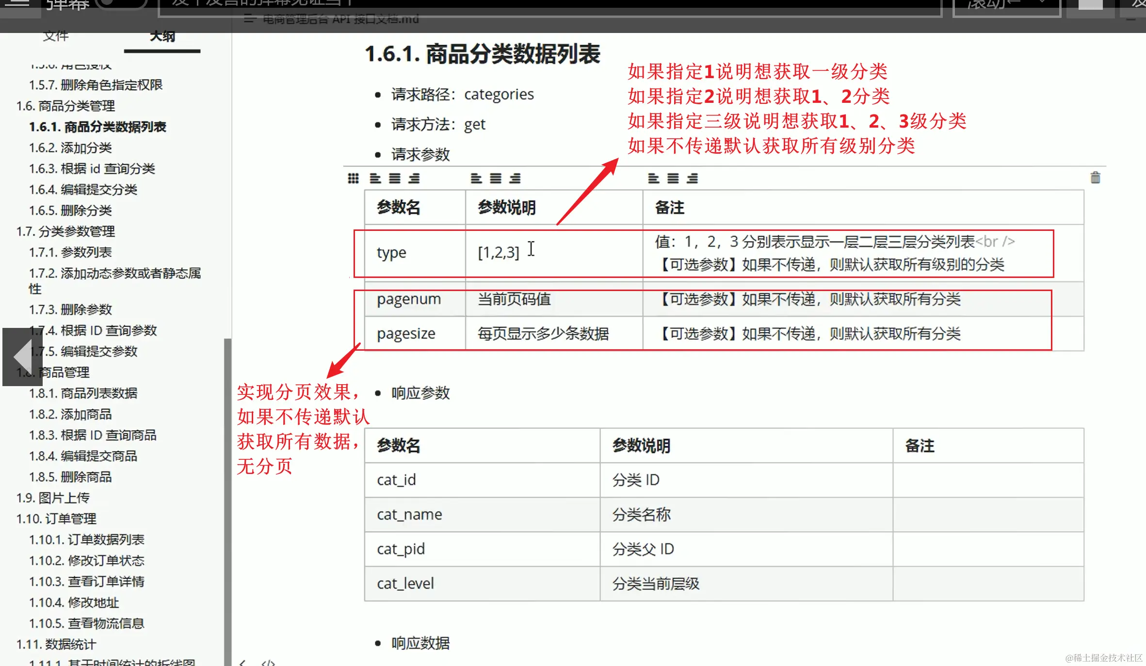Image resolution: width=1146 pixels, height=666 pixels.
Task: Switch to the 文件 tab
Action: pyautogui.click(x=56, y=36)
